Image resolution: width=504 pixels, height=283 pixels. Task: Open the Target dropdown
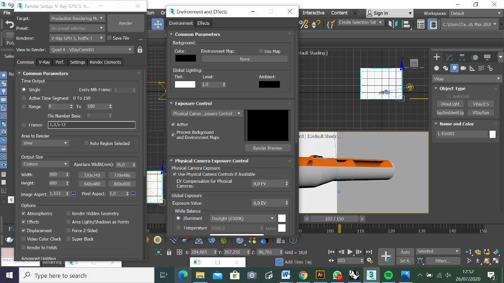point(77,18)
